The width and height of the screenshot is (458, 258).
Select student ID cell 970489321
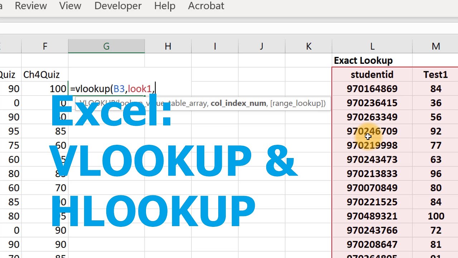click(372, 216)
